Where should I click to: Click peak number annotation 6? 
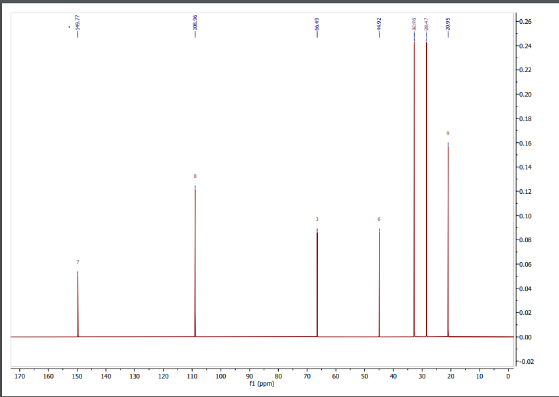pos(378,218)
